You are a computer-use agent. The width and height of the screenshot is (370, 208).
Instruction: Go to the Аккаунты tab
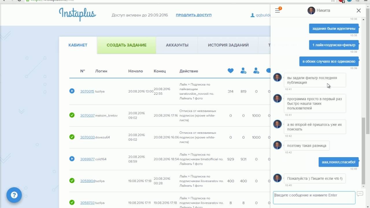point(177,45)
